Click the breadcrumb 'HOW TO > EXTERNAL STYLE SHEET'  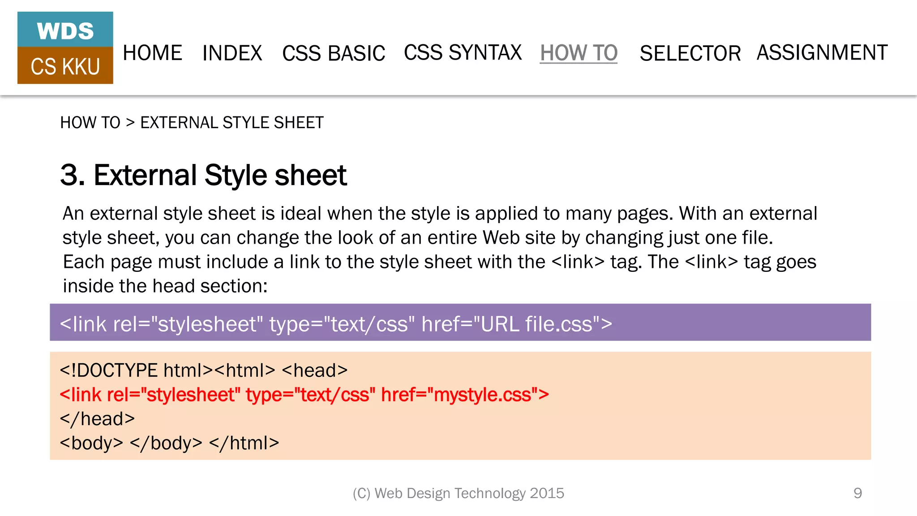(192, 122)
